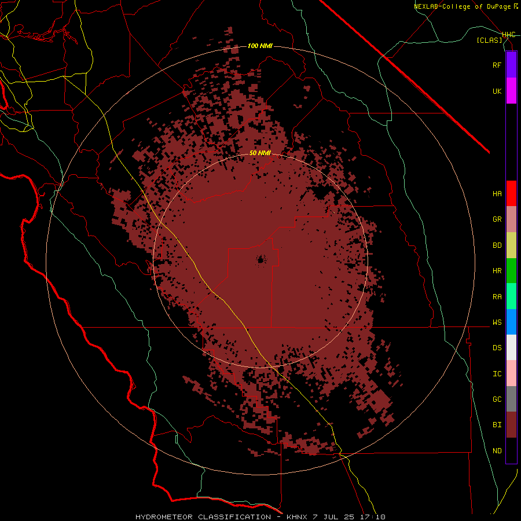The image size is (521, 521).
Task: Click the 'BI' legend label
Action: (x=497, y=425)
